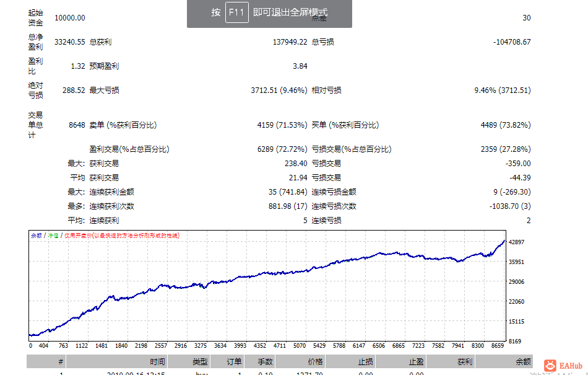Click the 净值 legend label in chart
Viewport: 588px width, 375px height.
coord(53,236)
